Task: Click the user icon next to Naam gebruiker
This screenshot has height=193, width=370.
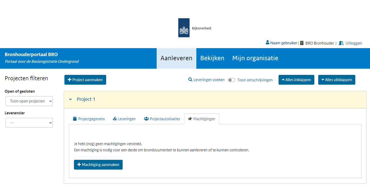Action: click(267, 43)
